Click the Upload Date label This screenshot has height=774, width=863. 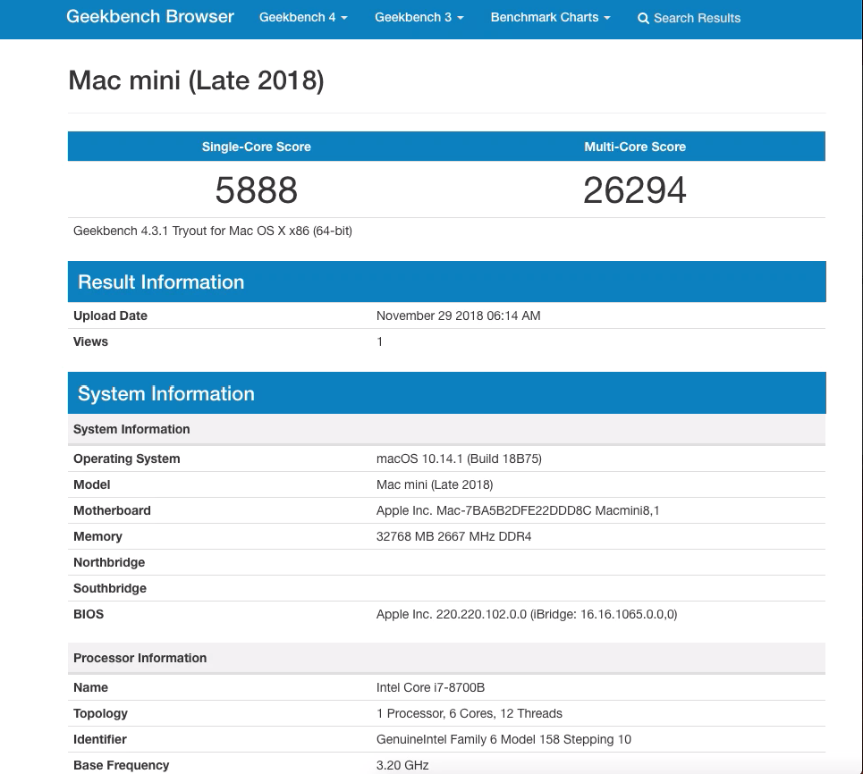(110, 315)
